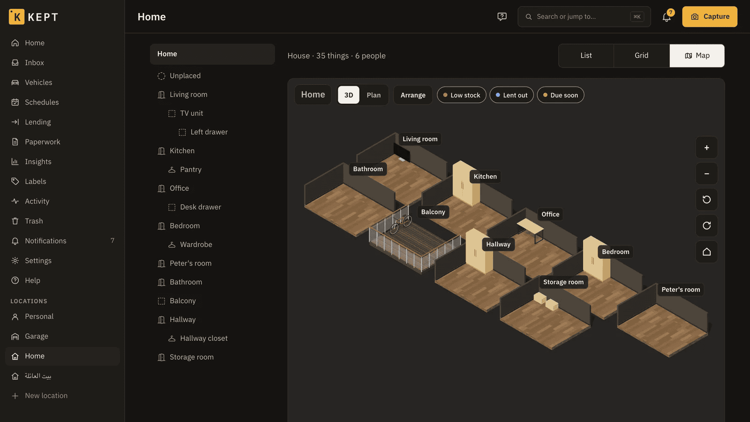Viewport: 750px width, 422px height.
Task: Open the Activity feed
Action: tap(62, 201)
